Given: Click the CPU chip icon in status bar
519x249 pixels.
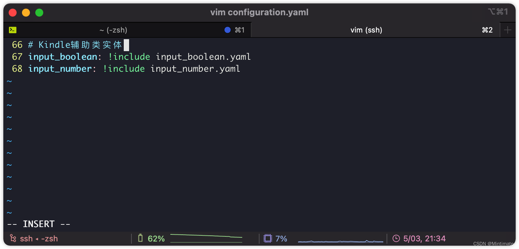Looking at the screenshot, I should point(267,238).
